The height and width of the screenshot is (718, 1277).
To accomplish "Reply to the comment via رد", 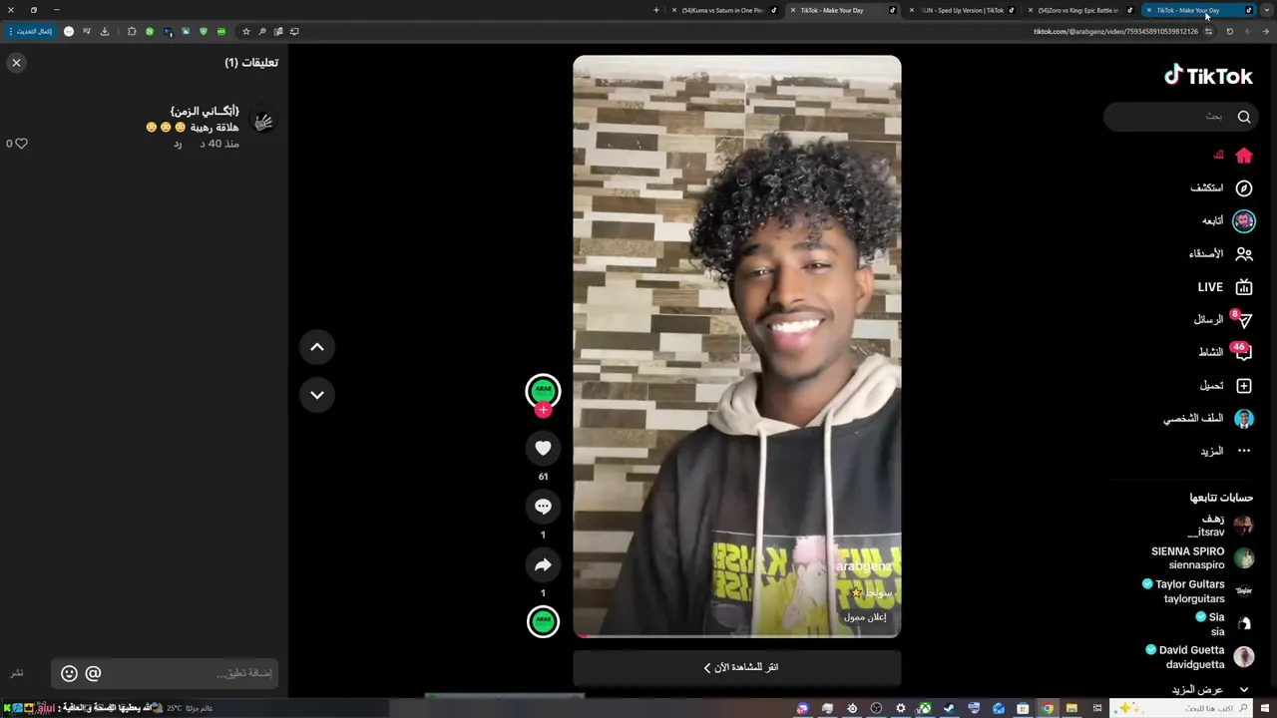I will (x=178, y=144).
